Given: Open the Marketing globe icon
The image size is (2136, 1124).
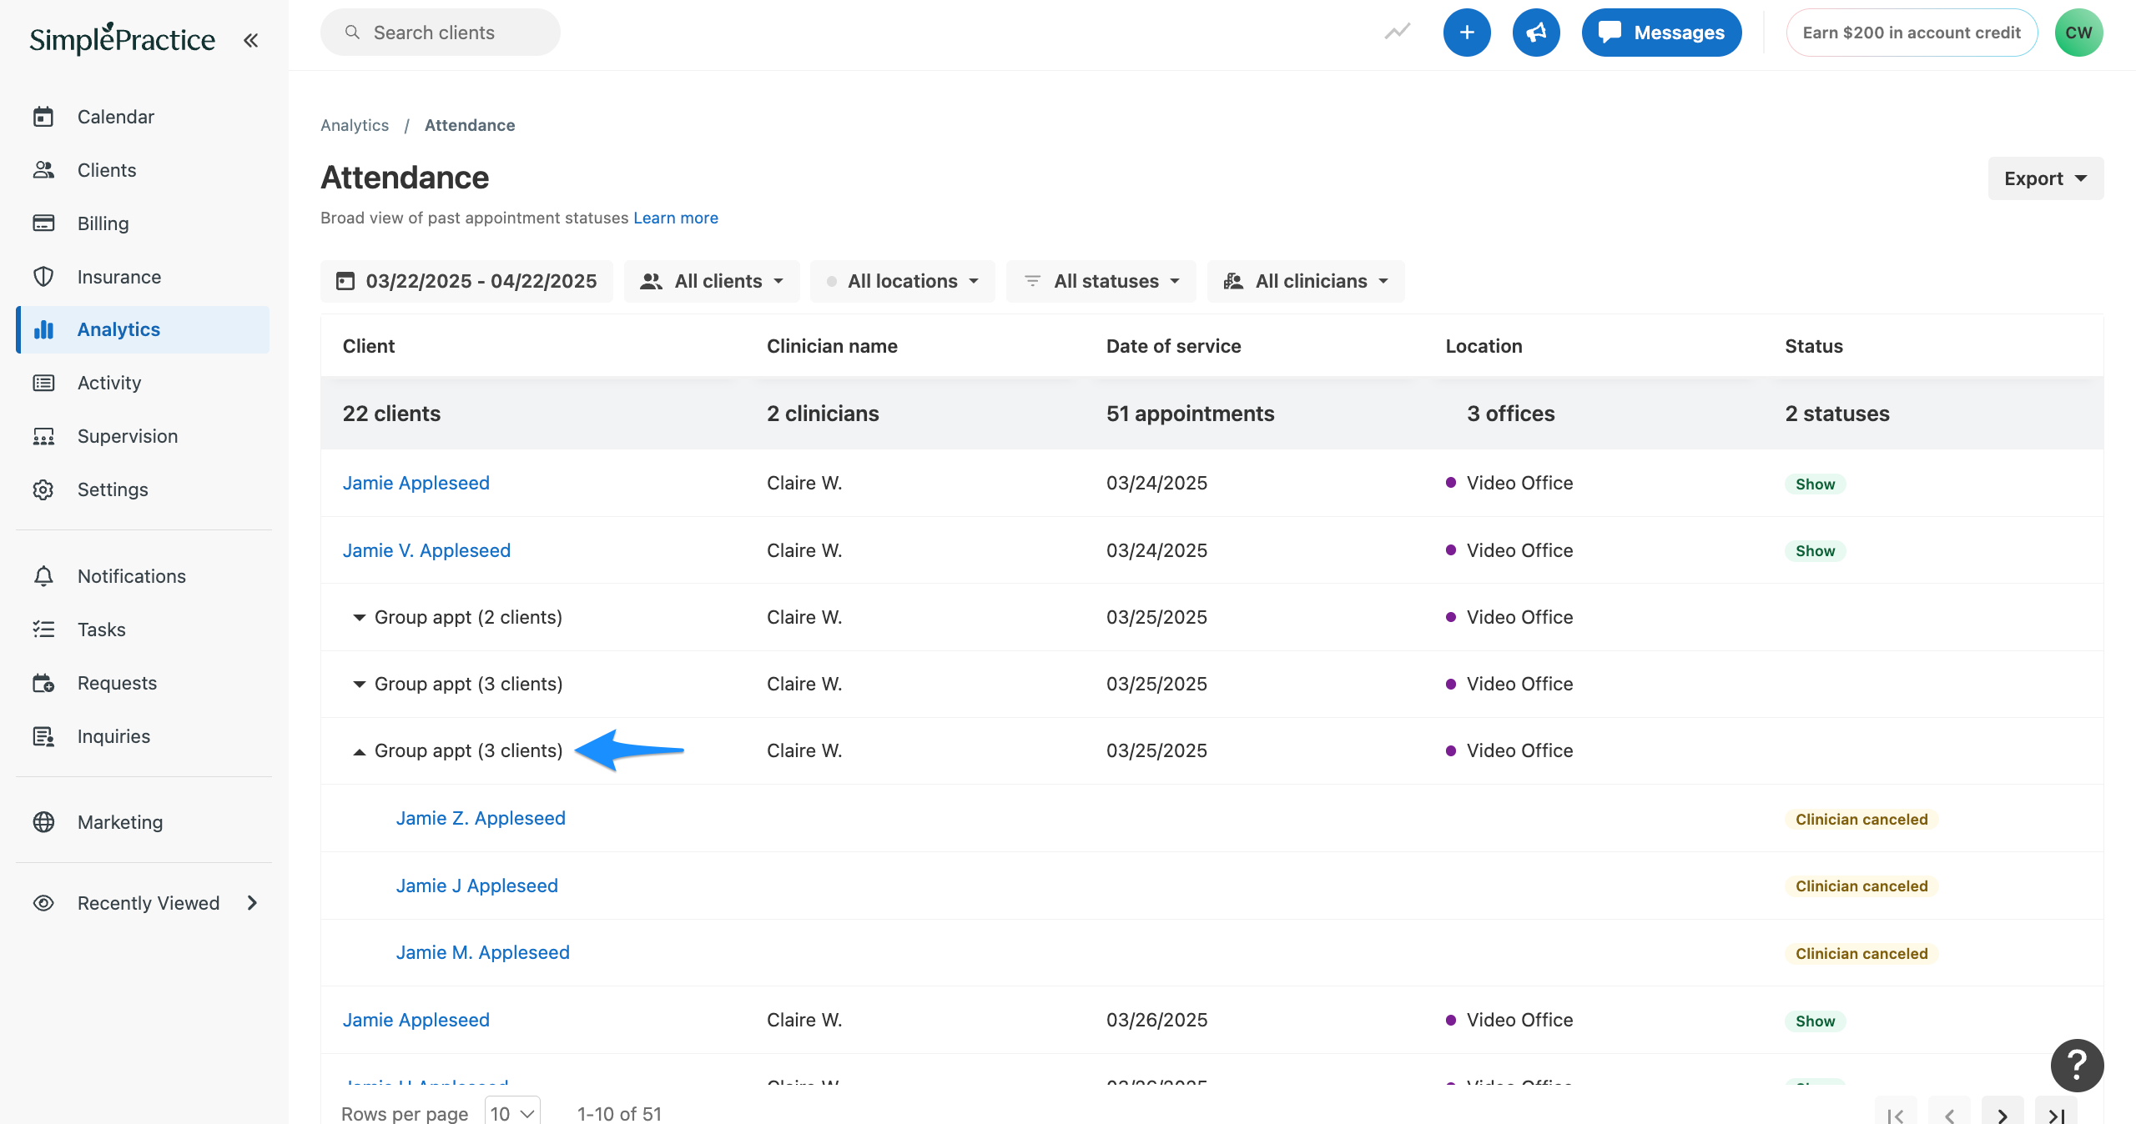Looking at the screenshot, I should 43,822.
